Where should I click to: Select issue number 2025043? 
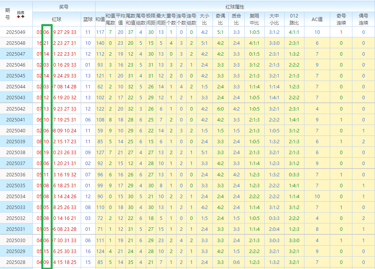coord(16,98)
